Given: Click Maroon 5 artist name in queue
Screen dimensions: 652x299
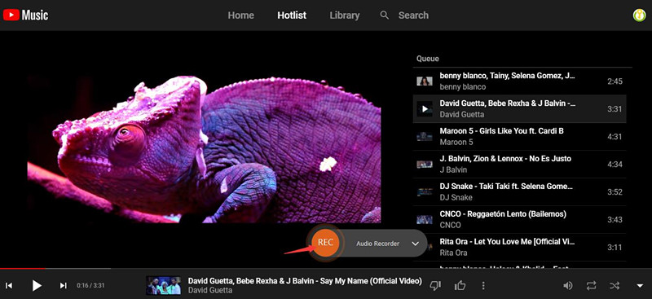Looking at the screenshot, I should [456, 142].
